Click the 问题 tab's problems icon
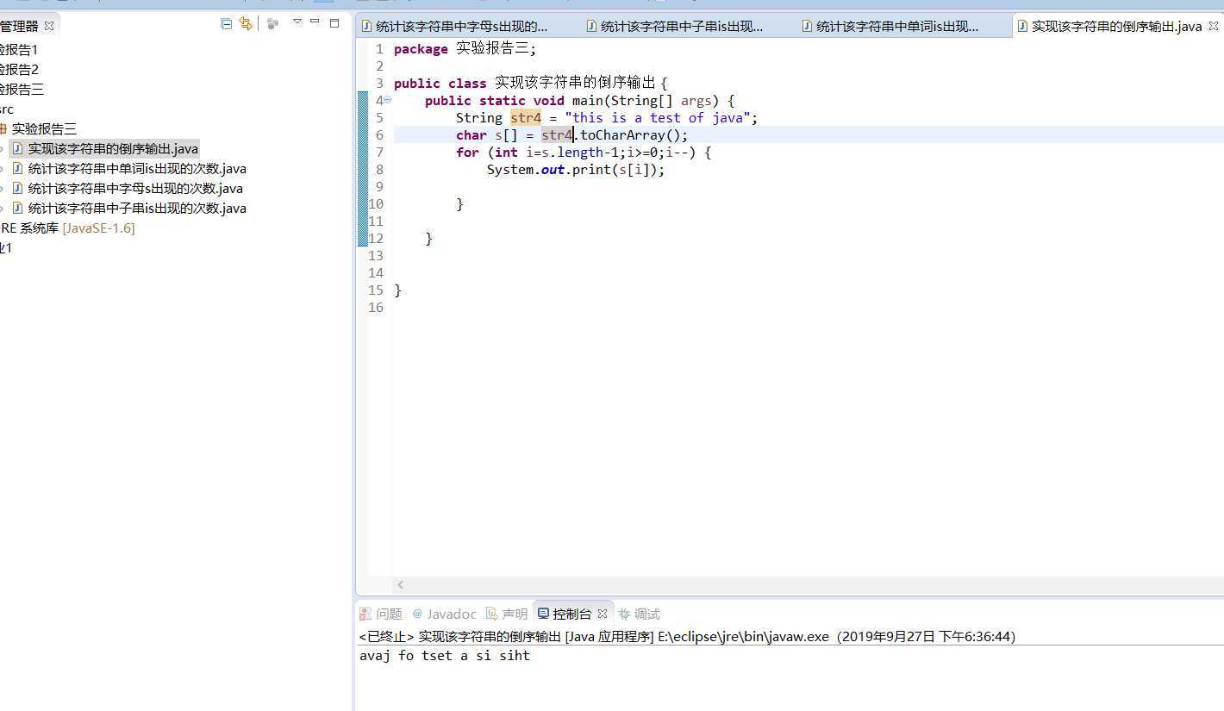This screenshot has height=711, width=1224. 366,614
